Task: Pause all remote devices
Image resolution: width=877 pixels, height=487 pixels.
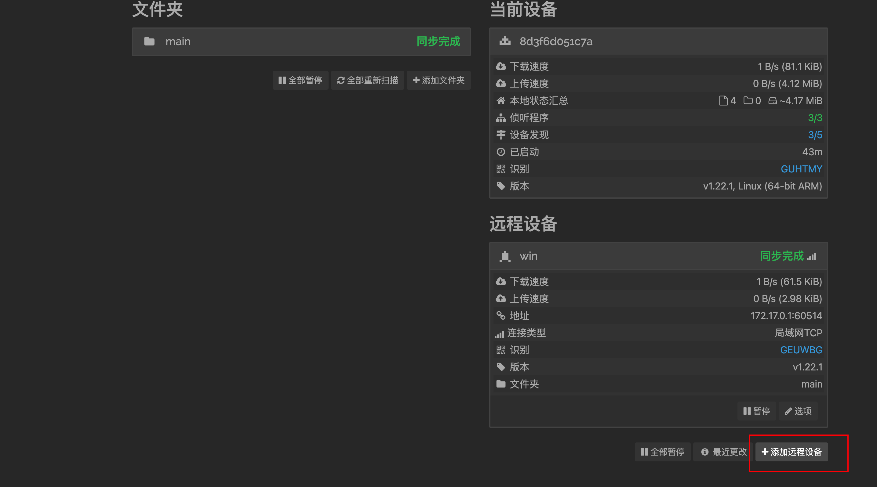Action: [663, 452]
